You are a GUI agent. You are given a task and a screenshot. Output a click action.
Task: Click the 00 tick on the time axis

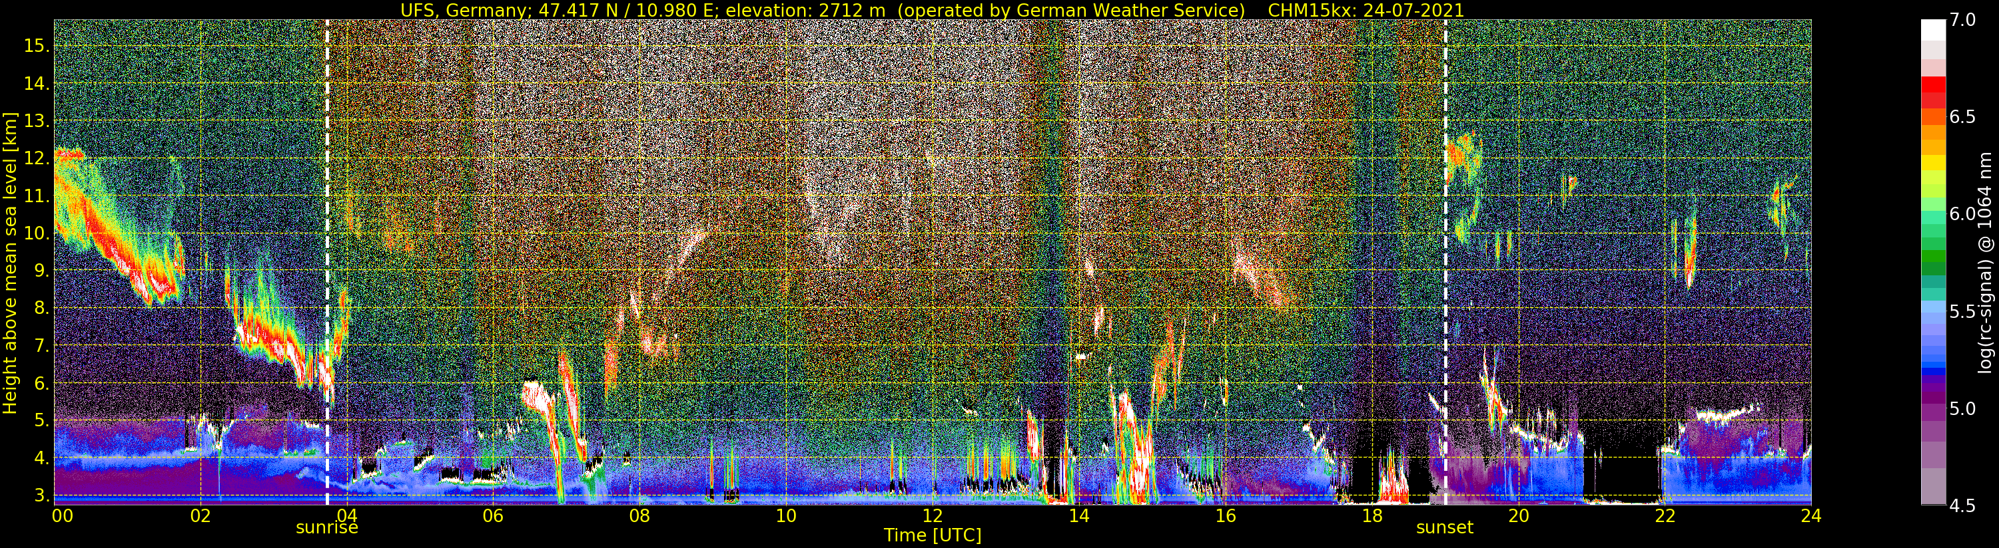pos(62,515)
